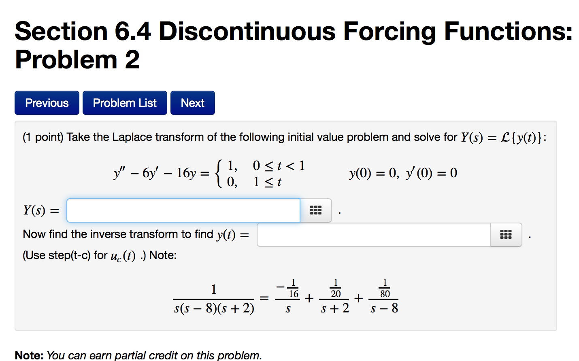
Task: Click the Next navigation control
Action: pyautogui.click(x=193, y=102)
